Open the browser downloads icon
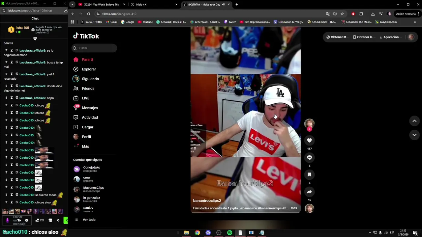422x237 pixels. [x=373, y=14]
